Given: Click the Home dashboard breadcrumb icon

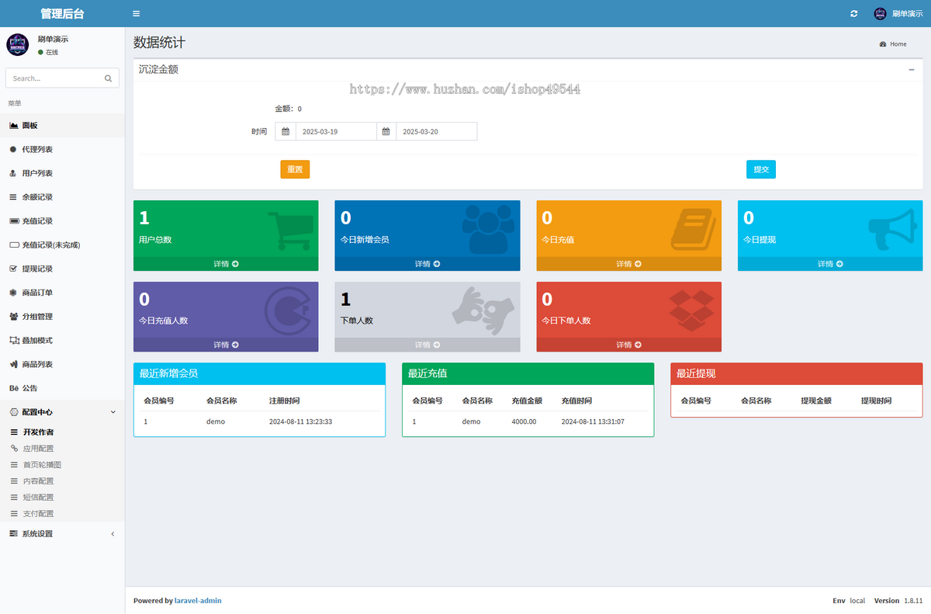Looking at the screenshot, I should coord(883,44).
